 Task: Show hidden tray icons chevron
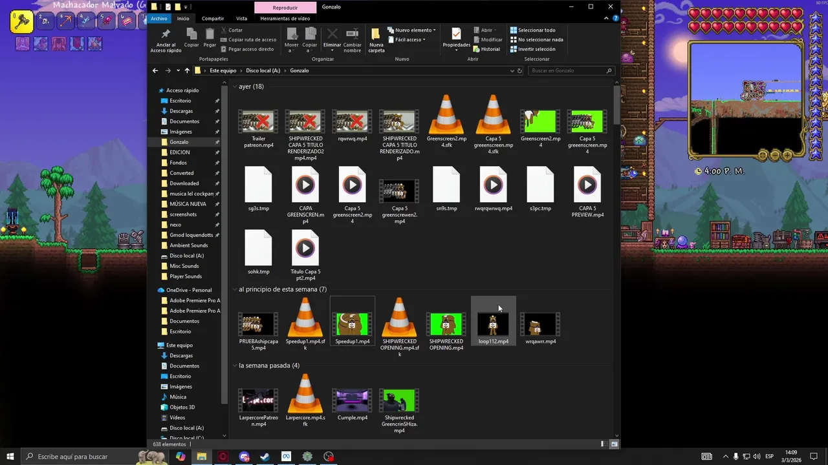tap(724, 457)
